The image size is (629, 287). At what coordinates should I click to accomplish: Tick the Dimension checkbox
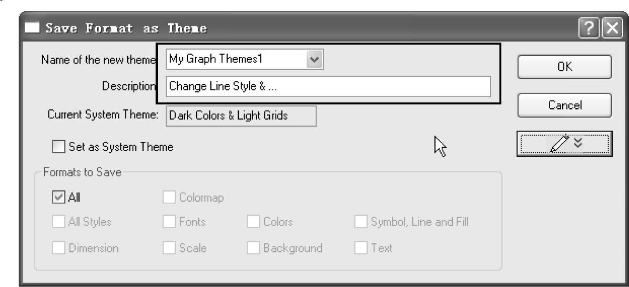58,248
